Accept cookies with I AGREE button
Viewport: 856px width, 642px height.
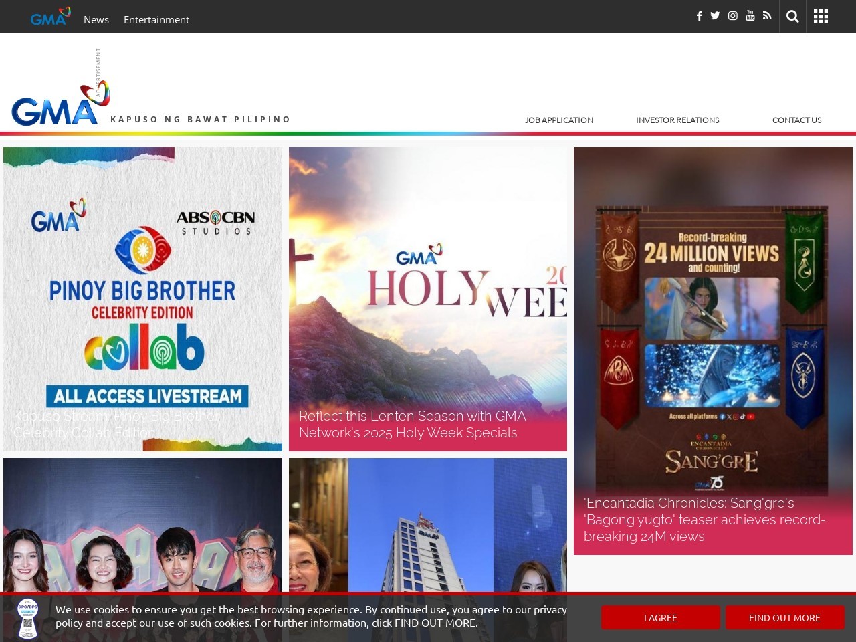pyautogui.click(x=661, y=617)
